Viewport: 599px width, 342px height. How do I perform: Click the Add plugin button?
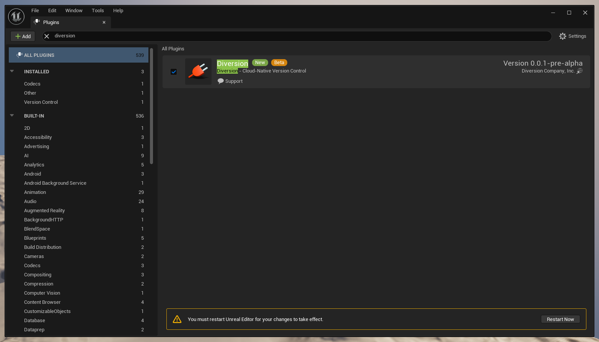tap(23, 36)
